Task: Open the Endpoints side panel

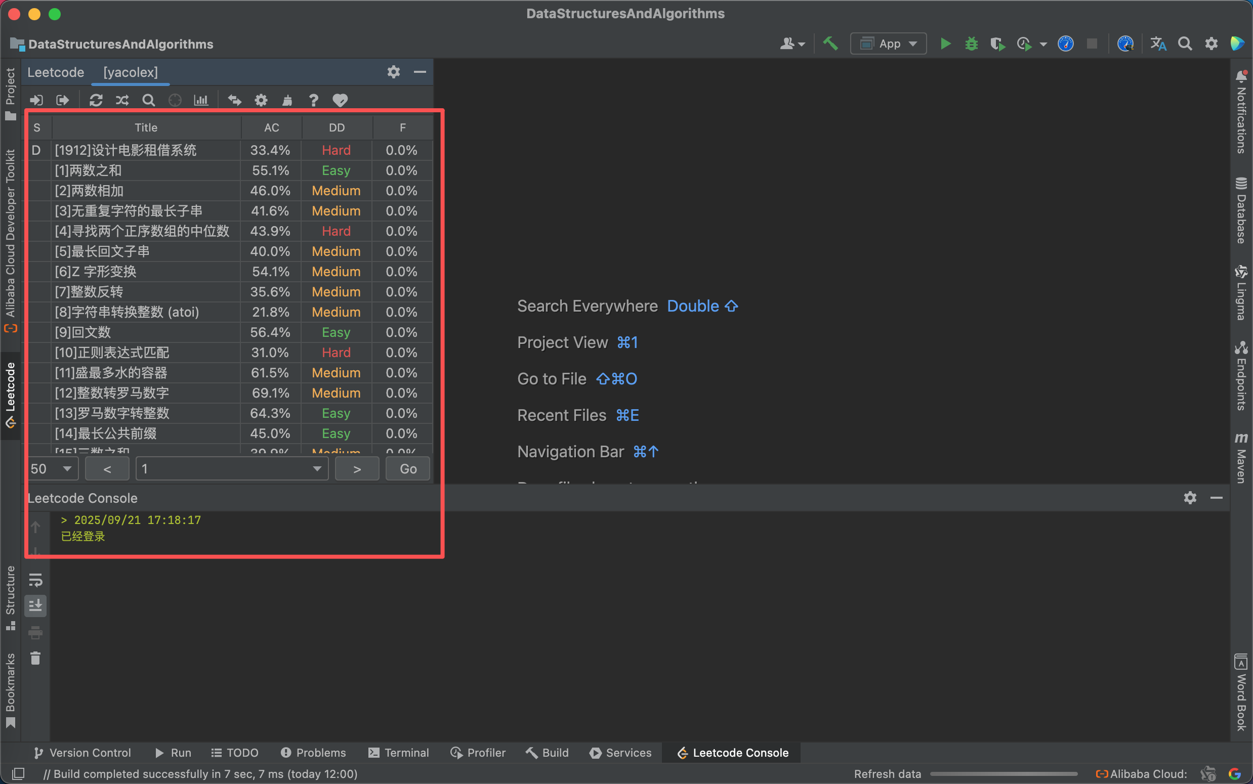Action: pos(1241,376)
